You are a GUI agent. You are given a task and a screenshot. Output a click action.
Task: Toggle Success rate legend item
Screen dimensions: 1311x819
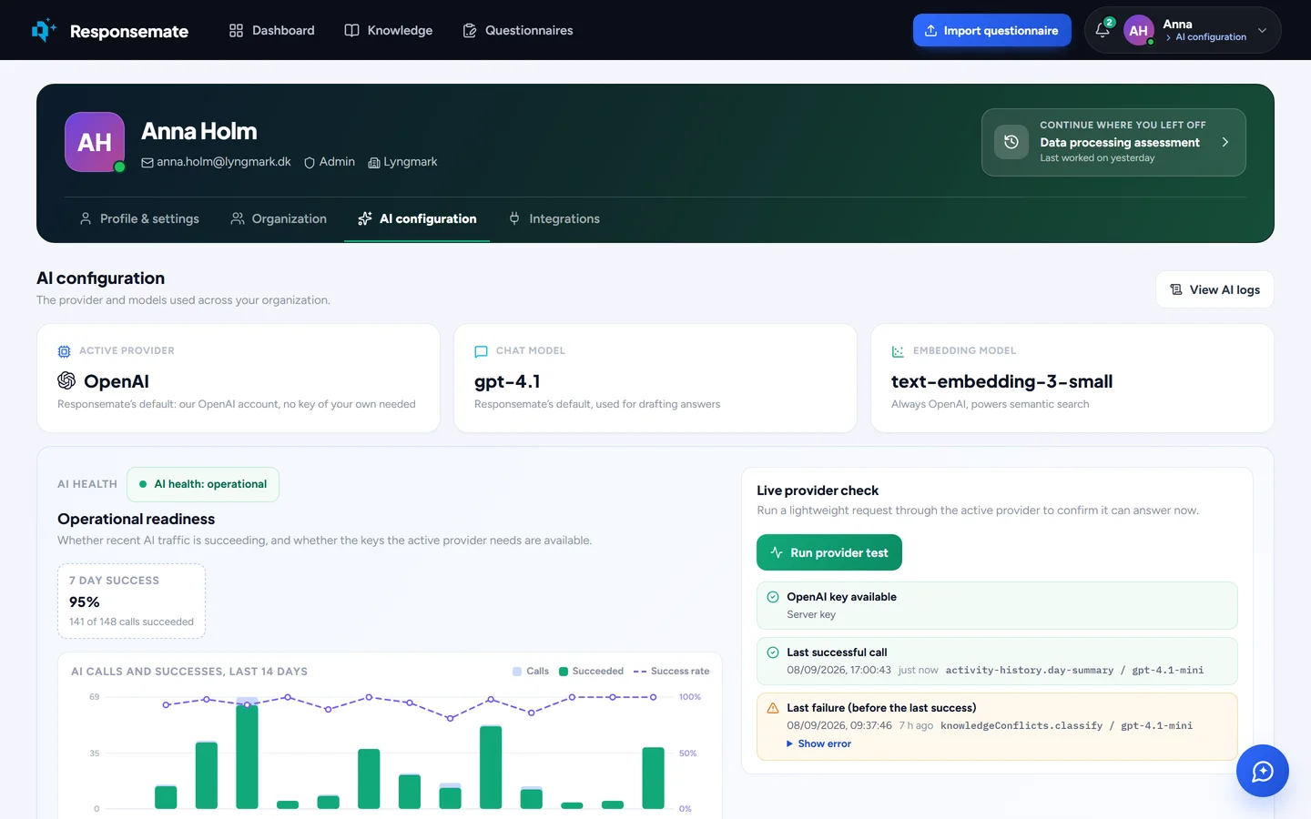coord(671,672)
